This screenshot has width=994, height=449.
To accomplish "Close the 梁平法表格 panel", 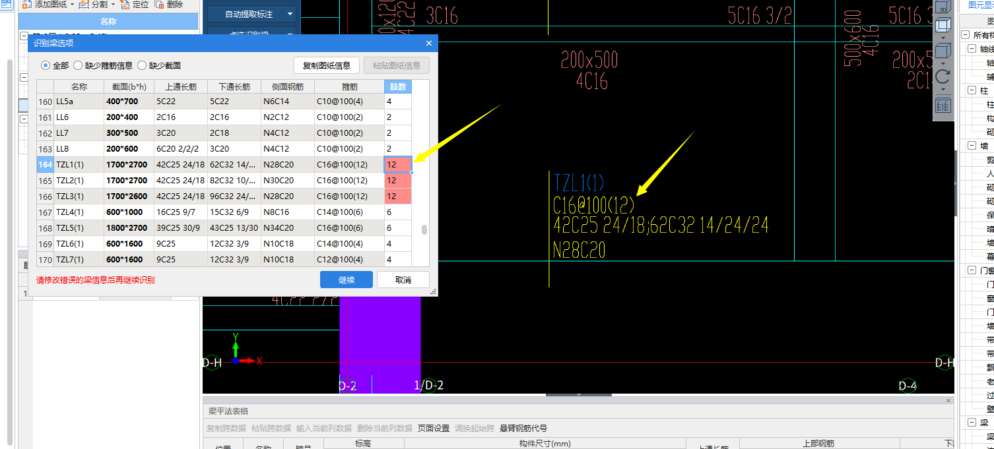I will 949,400.
